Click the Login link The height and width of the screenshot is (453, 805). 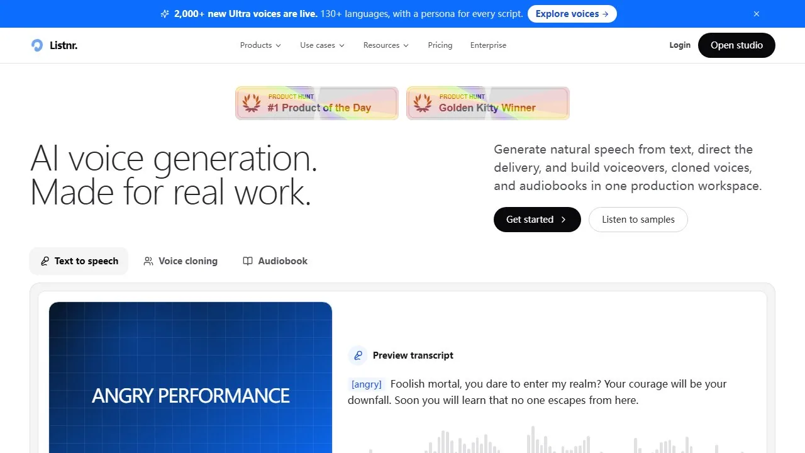click(680, 45)
